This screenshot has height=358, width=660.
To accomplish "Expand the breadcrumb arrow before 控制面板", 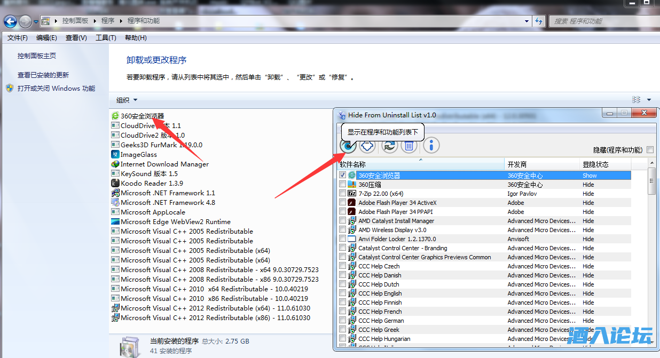I will pos(56,21).
